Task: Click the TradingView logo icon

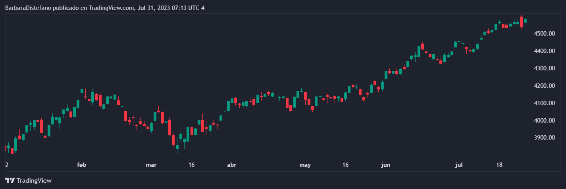Action: pyautogui.click(x=10, y=181)
